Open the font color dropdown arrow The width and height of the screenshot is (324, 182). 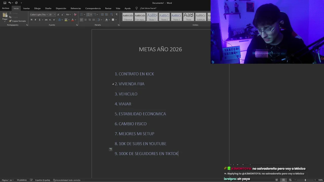[x=75, y=20]
